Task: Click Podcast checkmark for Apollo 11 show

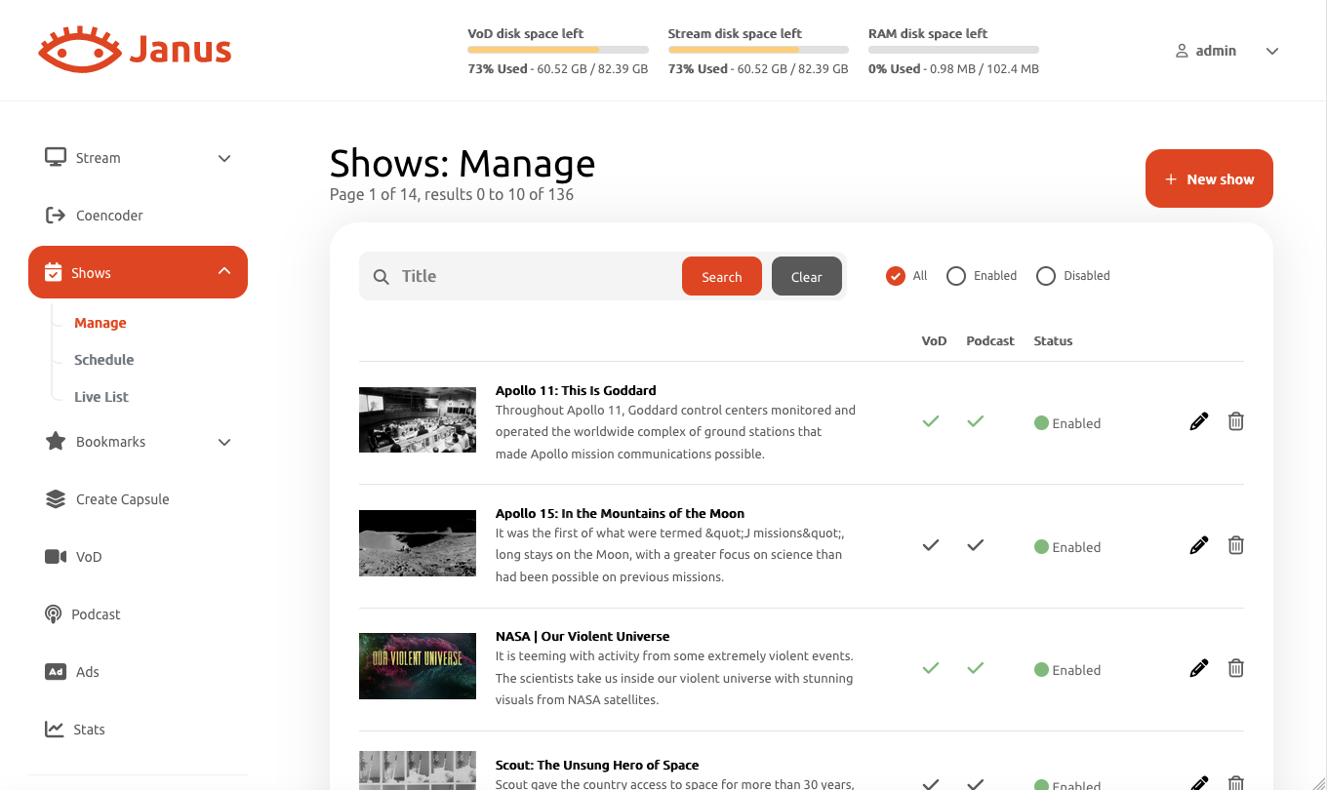Action: tap(975, 421)
